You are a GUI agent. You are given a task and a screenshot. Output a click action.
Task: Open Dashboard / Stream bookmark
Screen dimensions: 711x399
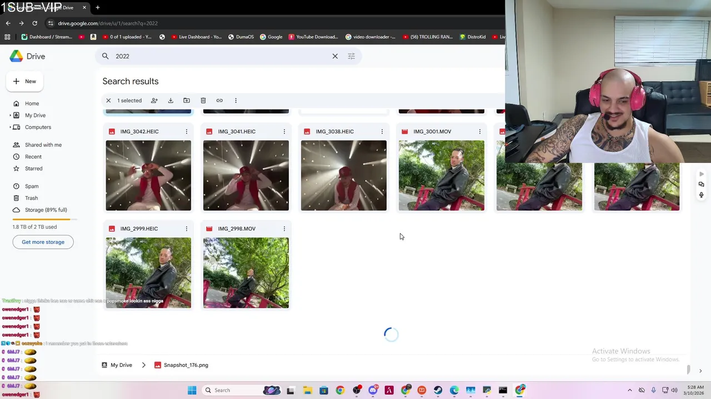pos(47,37)
